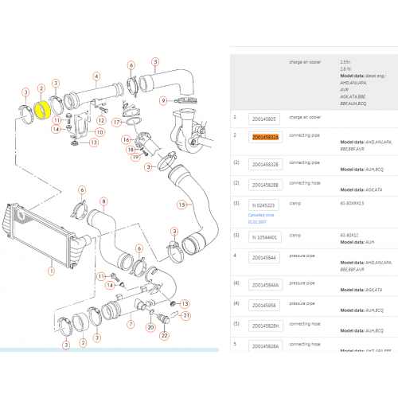This screenshot has height=398, width=398.
Task: Click 'Model data: diesel eng.:' header text
Action: (363, 76)
